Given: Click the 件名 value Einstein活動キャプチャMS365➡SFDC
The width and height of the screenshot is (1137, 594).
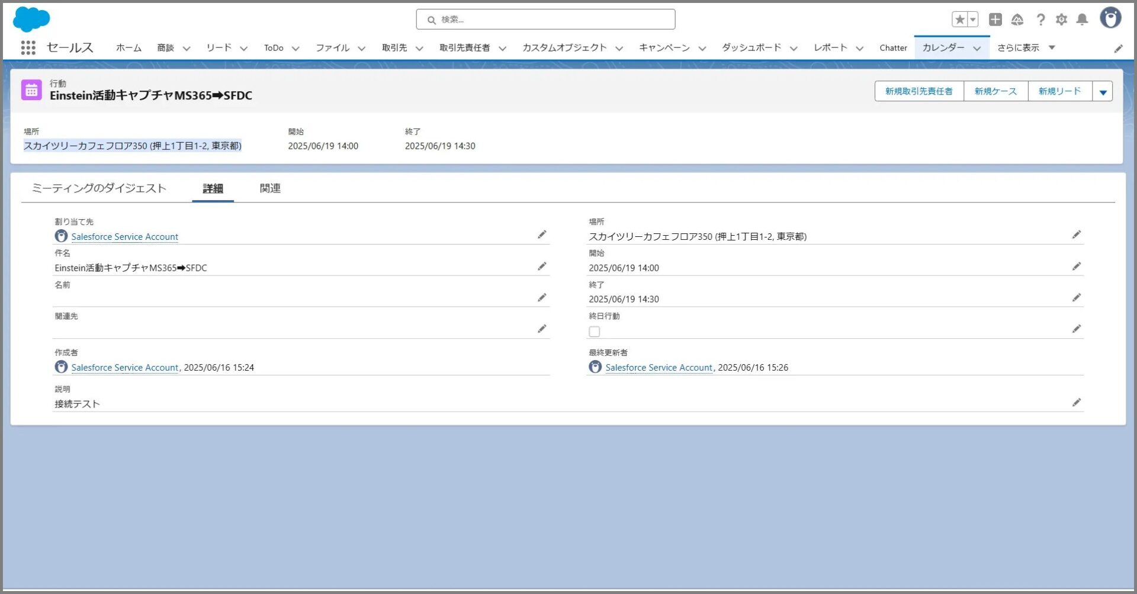Looking at the screenshot, I should tap(131, 268).
